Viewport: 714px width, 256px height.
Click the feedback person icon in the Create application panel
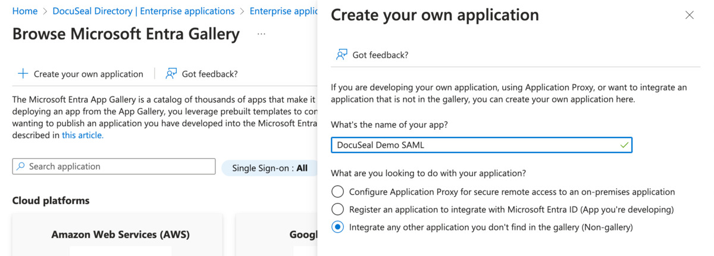point(342,55)
